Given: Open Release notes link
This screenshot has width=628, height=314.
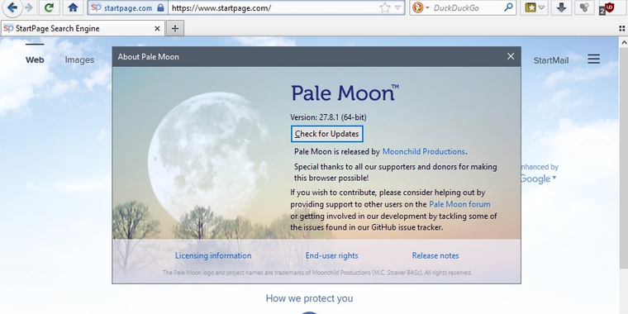Looking at the screenshot, I should [x=435, y=255].
